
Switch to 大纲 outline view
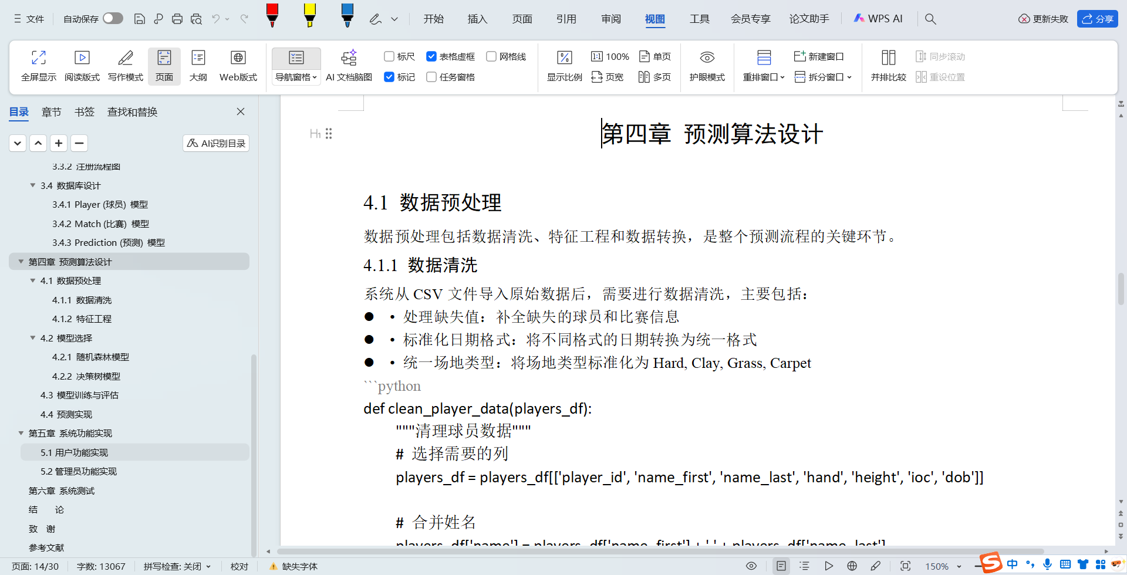pyautogui.click(x=198, y=66)
